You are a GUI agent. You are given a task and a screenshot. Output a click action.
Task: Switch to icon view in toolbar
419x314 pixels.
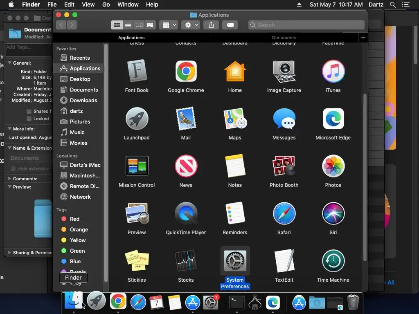tap(117, 25)
